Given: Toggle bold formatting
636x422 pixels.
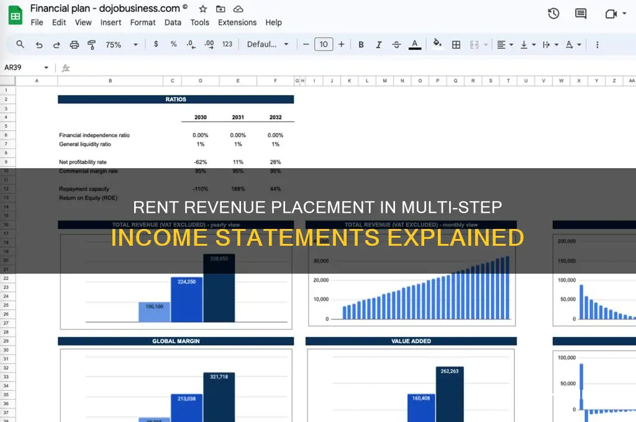Looking at the screenshot, I should 361,45.
